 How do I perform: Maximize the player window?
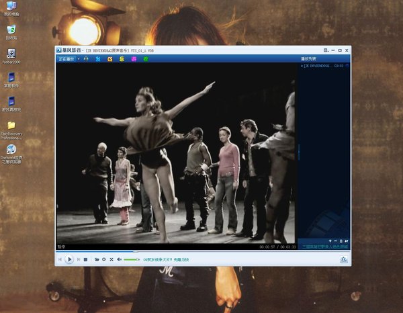tap(340, 50)
